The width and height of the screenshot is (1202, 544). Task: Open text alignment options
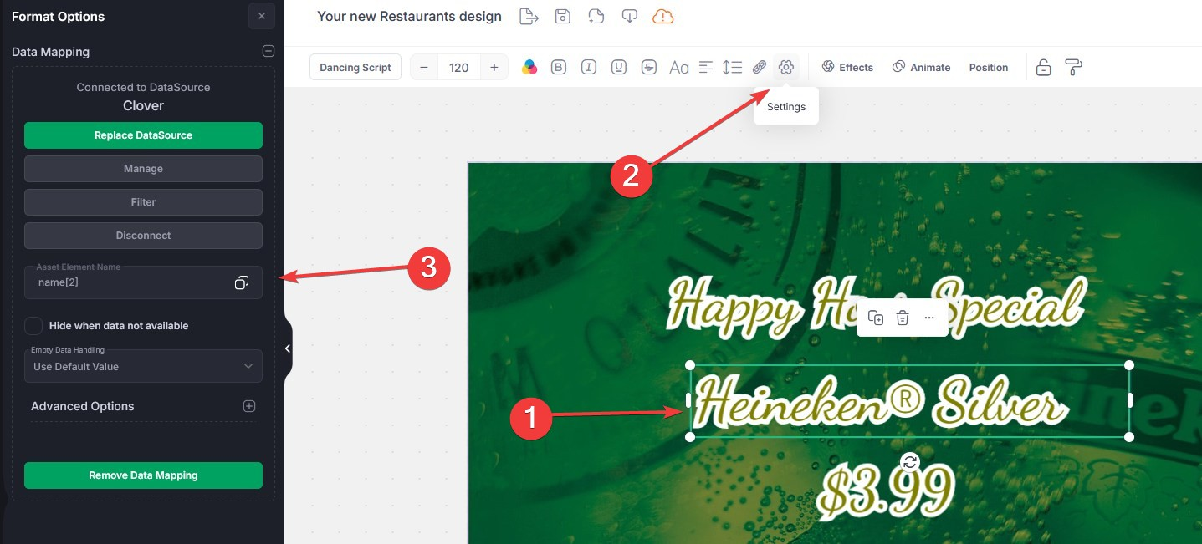[x=706, y=68]
